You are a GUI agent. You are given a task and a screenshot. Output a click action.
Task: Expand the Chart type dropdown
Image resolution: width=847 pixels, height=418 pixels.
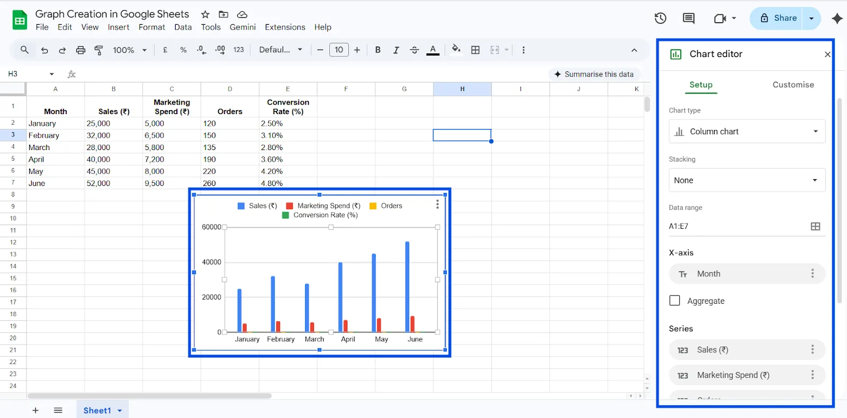click(x=747, y=132)
